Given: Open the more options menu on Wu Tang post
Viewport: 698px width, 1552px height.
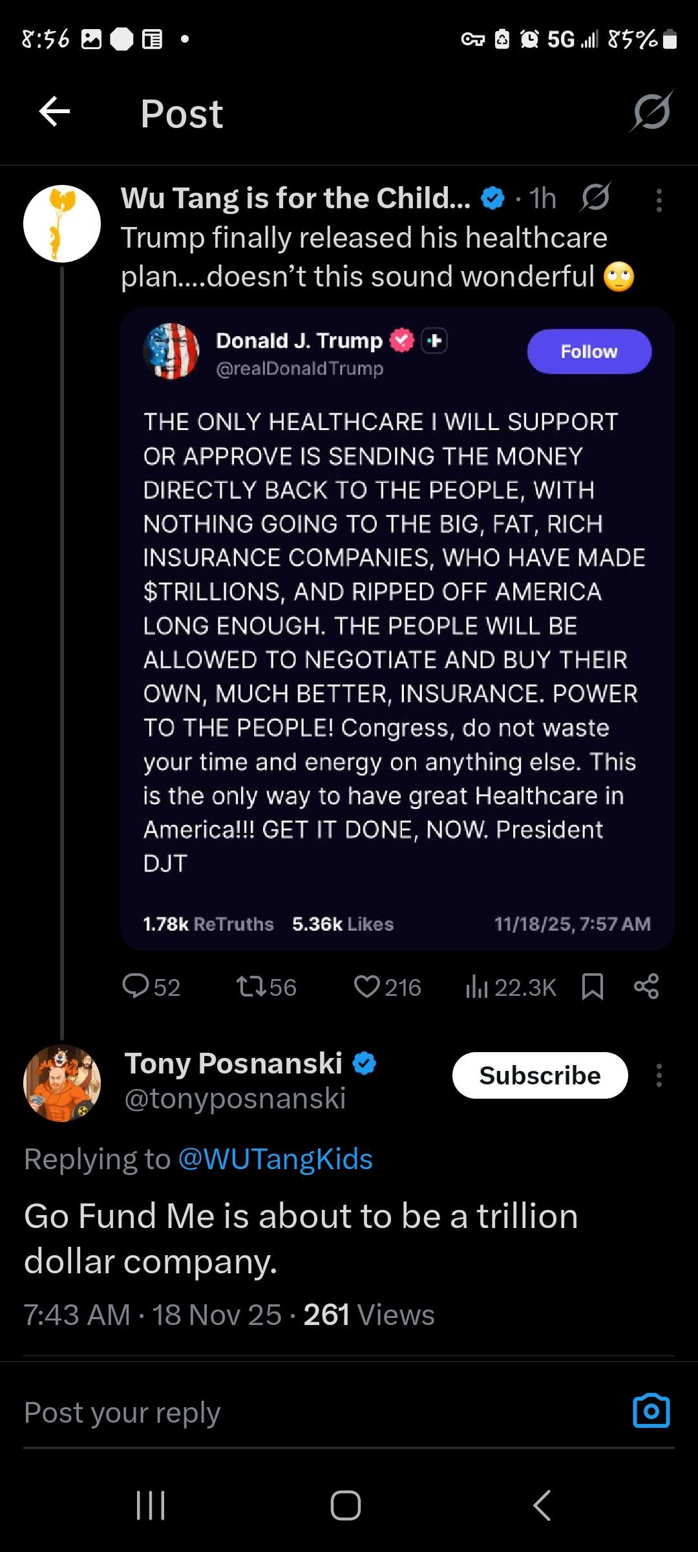Looking at the screenshot, I should (659, 200).
